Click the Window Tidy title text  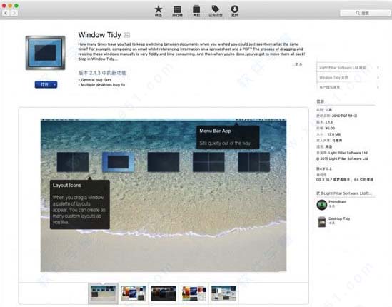coord(99,35)
